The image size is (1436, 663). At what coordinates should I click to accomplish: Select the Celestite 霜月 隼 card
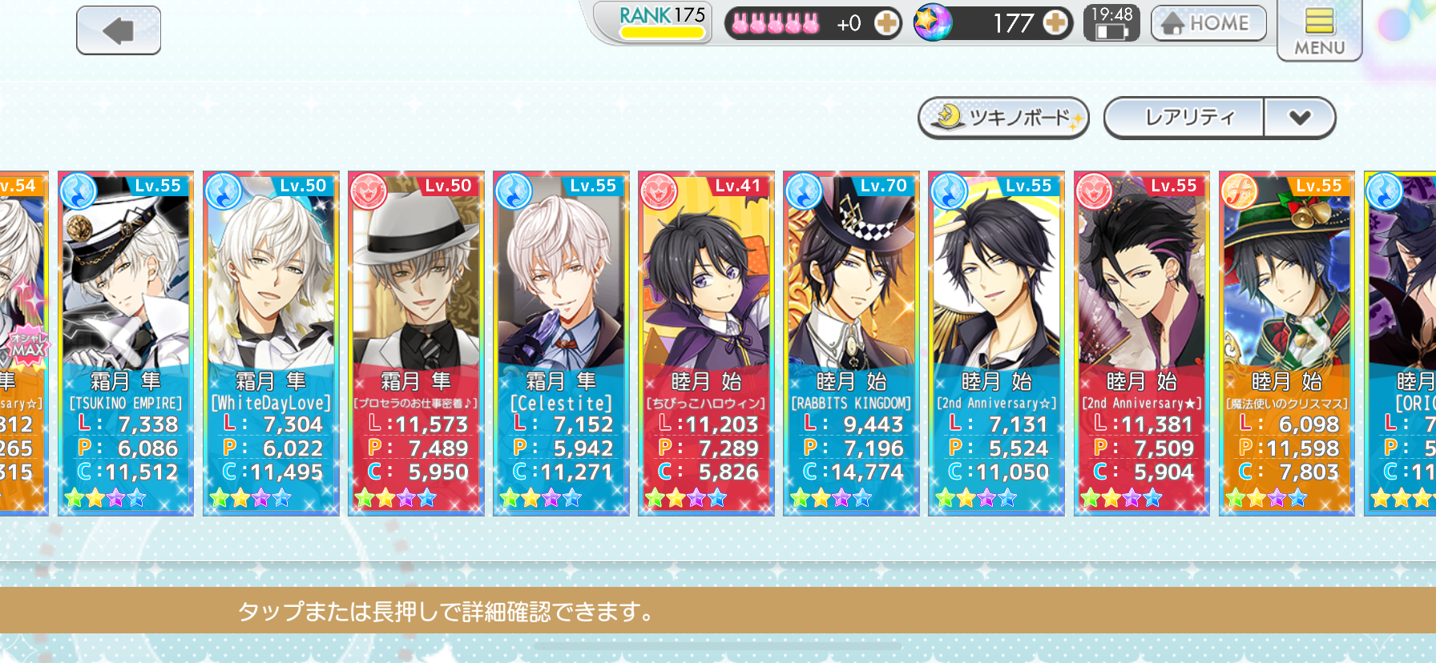[561, 343]
